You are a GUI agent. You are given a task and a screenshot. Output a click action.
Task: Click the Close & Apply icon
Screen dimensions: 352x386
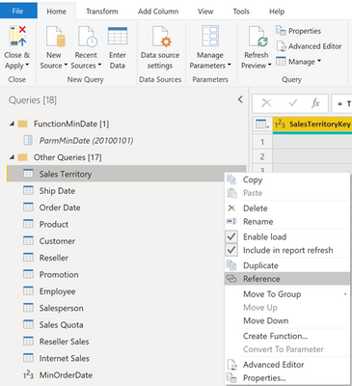17,37
